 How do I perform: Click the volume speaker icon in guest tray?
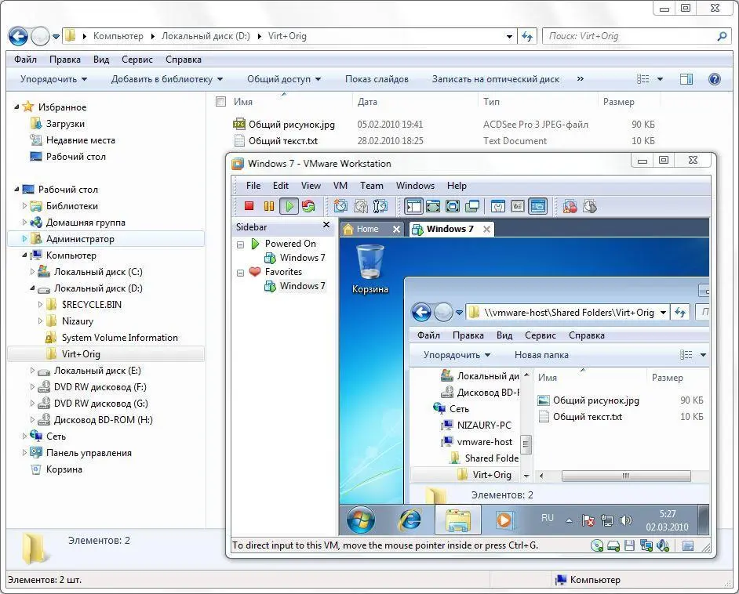625,520
